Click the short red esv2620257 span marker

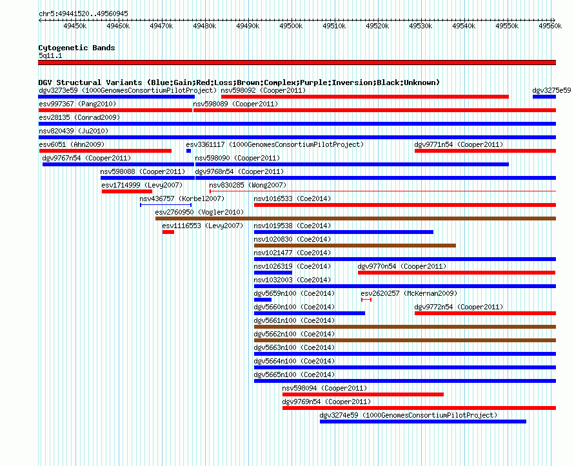click(x=366, y=300)
